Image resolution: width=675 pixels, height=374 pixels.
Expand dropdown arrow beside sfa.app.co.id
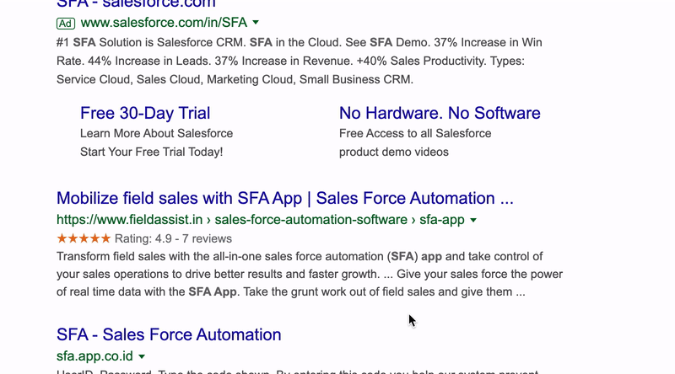click(x=142, y=356)
